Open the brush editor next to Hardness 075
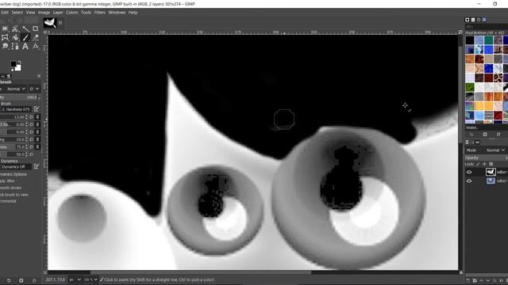The width and height of the screenshot is (508, 285). [37, 109]
